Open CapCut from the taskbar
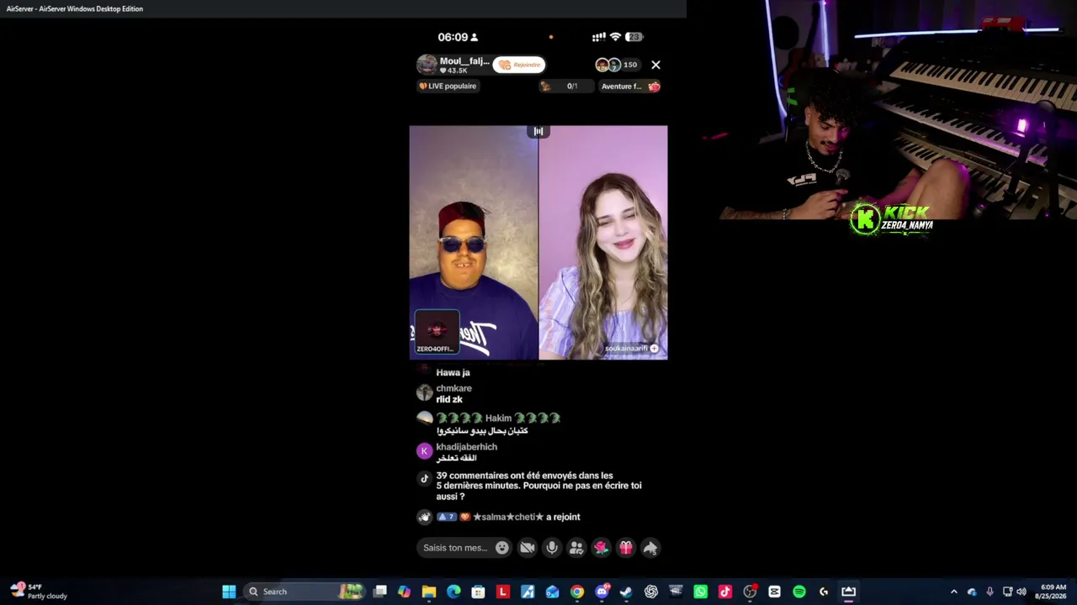This screenshot has height=605, width=1077. pos(774,592)
